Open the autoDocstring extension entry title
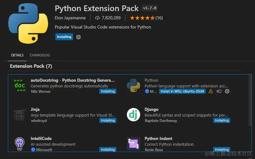Image resolution: width=255 pixels, height=159 pixels. [73, 80]
